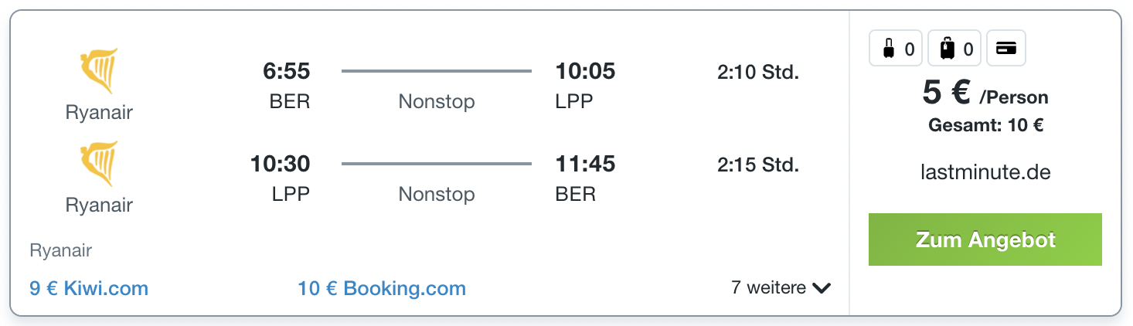Click the 5 € per Person price
This screenshot has width=1133, height=326.
point(985,93)
